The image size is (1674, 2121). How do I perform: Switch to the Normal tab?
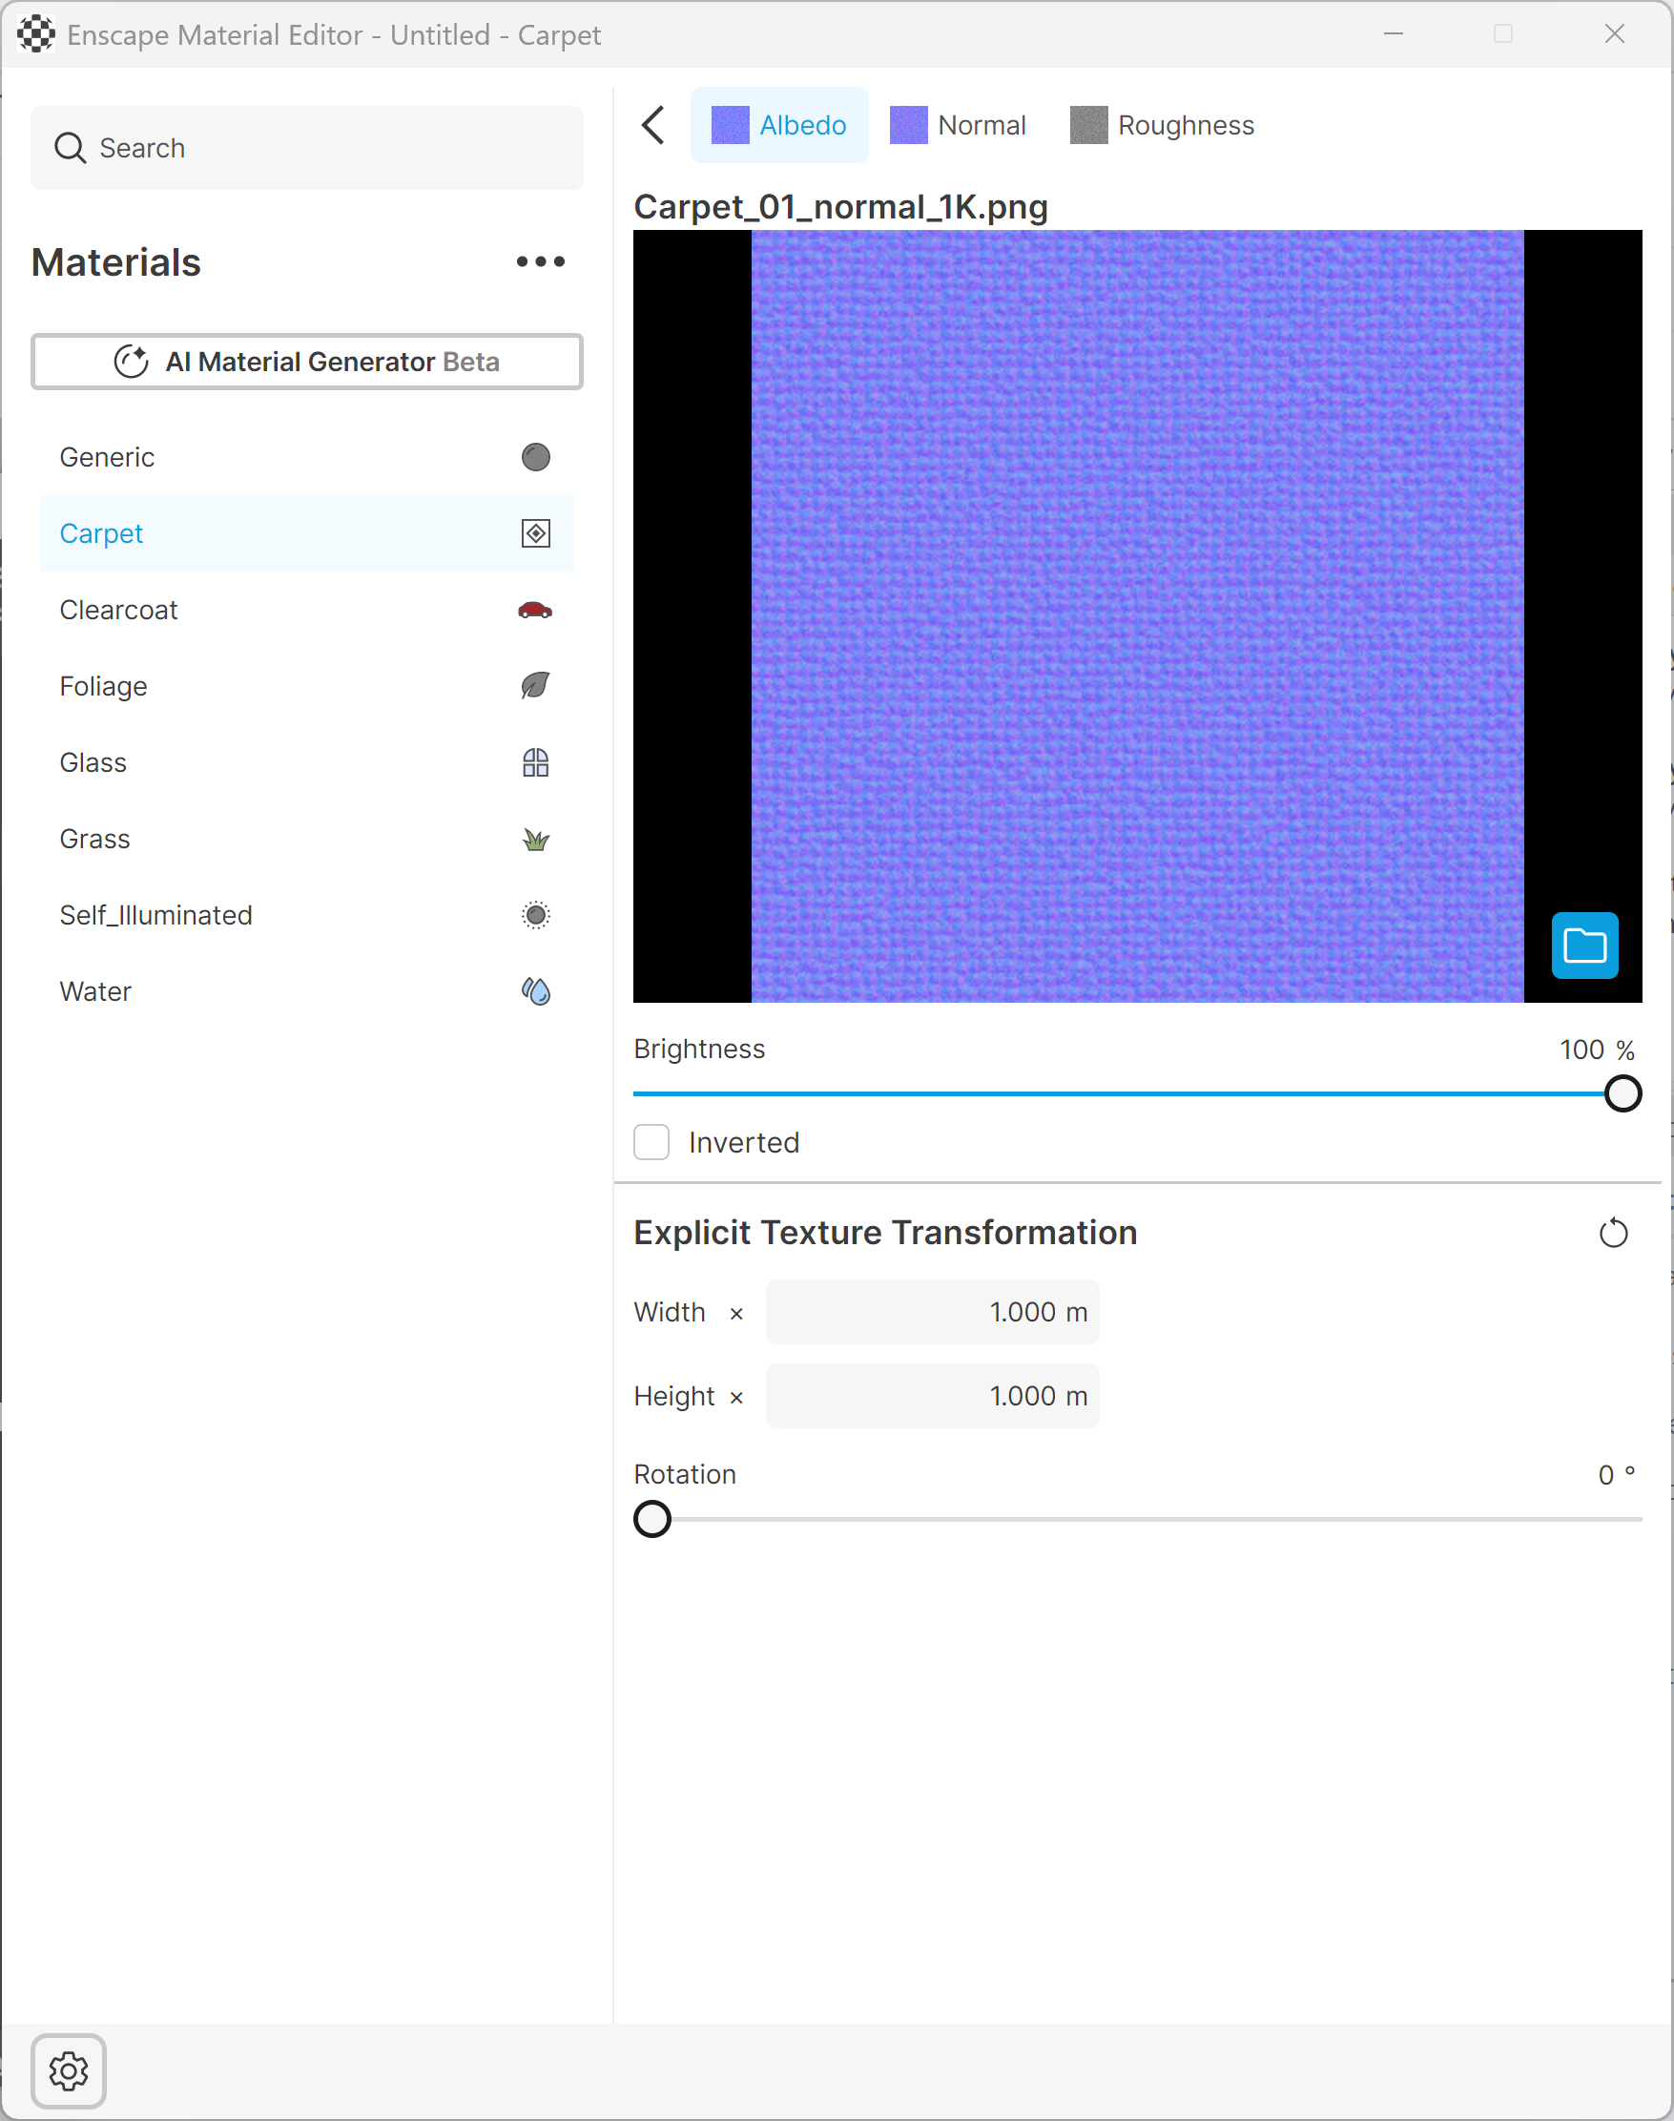tap(959, 125)
